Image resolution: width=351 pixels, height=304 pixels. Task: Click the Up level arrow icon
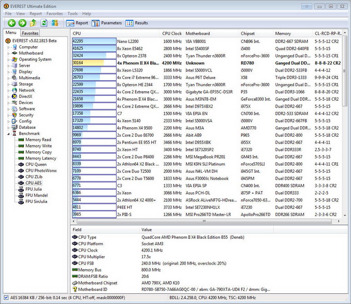[x=33, y=23]
